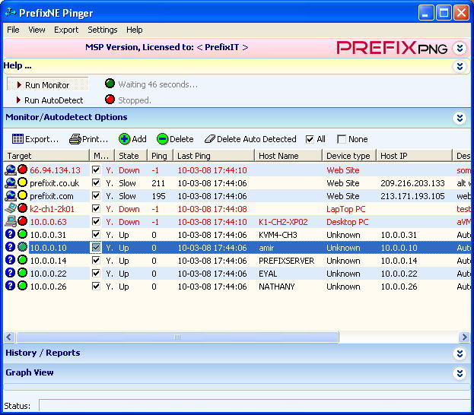Click the scroll left arrow

pos(9,337)
